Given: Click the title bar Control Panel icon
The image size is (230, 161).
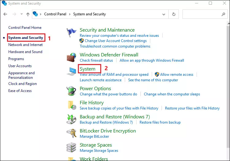Looking at the screenshot, I should (x=4, y=3).
